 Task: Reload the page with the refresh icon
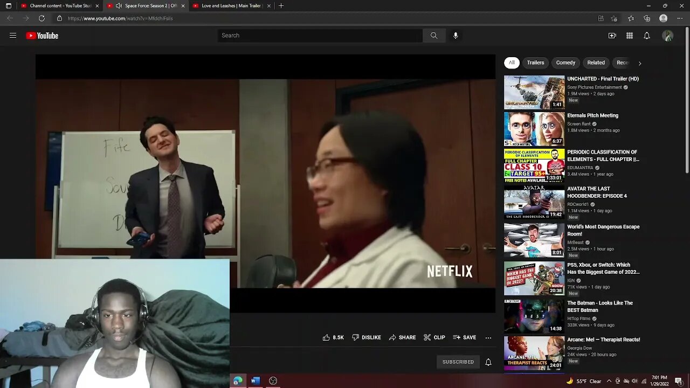pyautogui.click(x=42, y=18)
